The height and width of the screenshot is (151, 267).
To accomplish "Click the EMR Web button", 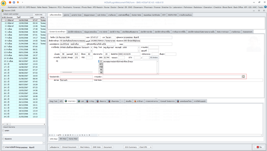I will coord(97,147).
